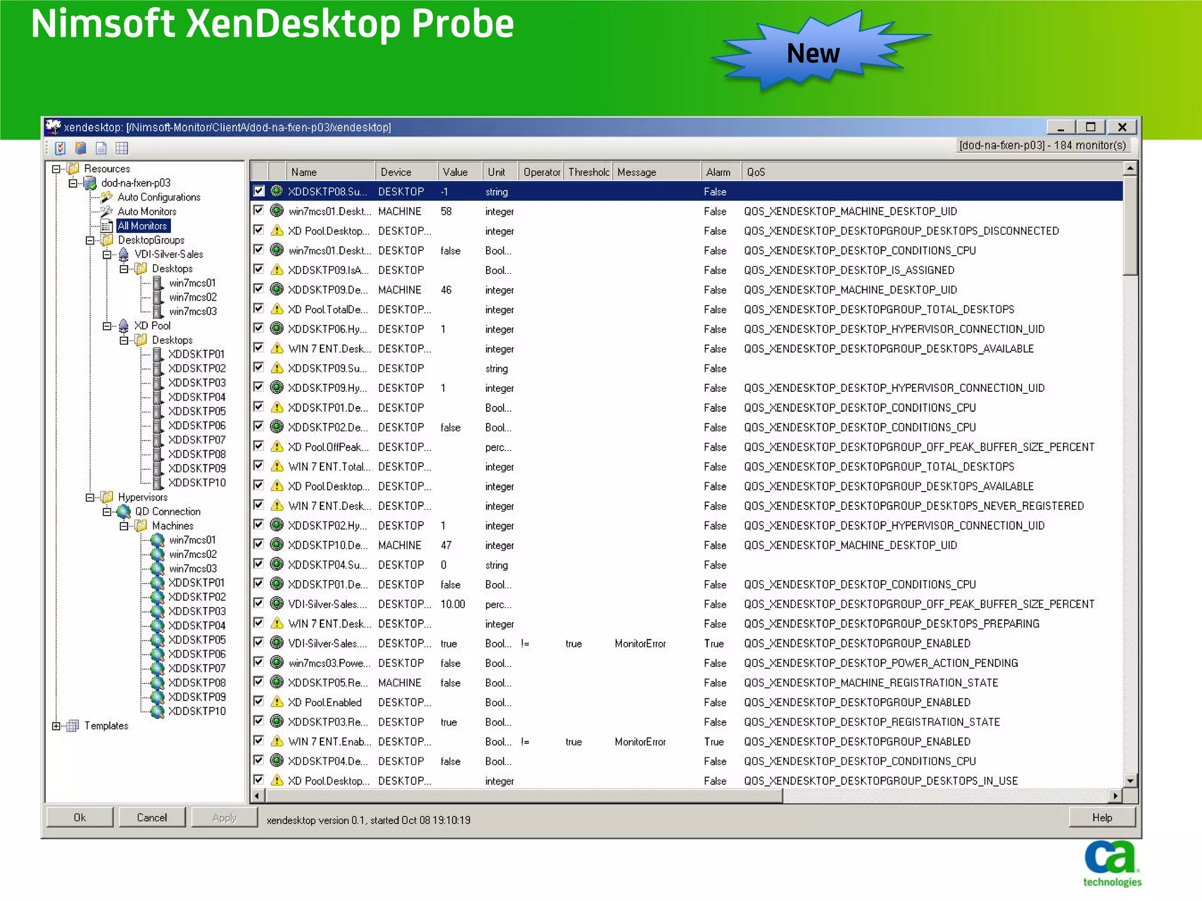1202x901 pixels.
Task: Toggle checkbox for XD Pool.Enabled row
Action: pyautogui.click(x=259, y=702)
